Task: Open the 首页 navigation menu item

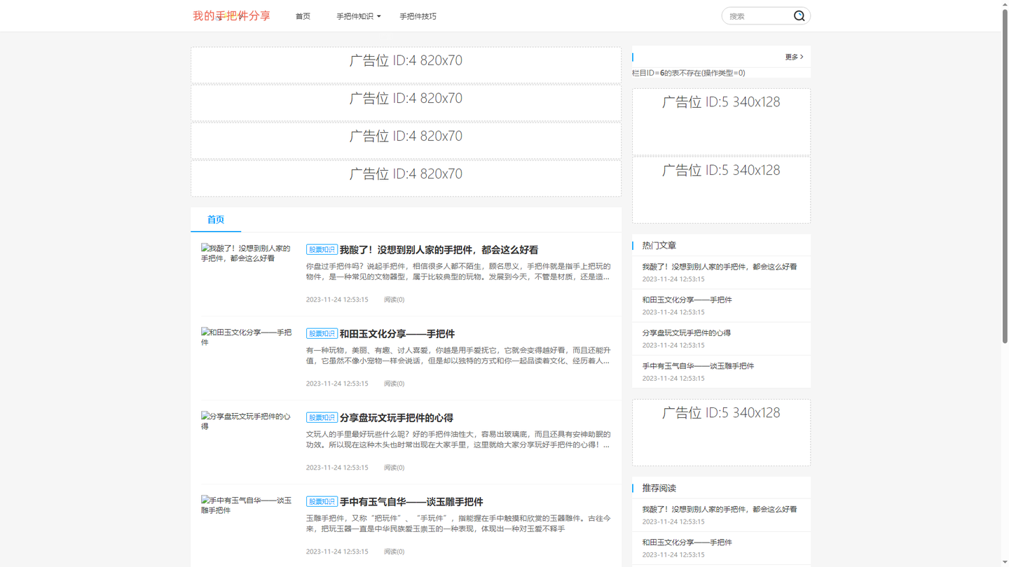Action: tap(303, 16)
